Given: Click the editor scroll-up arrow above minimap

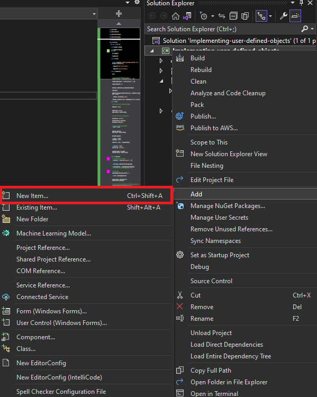Looking at the screenshot, I should point(119,23).
